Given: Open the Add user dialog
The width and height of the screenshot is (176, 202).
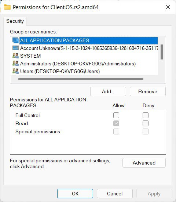Looking at the screenshot, I should (x=108, y=91).
